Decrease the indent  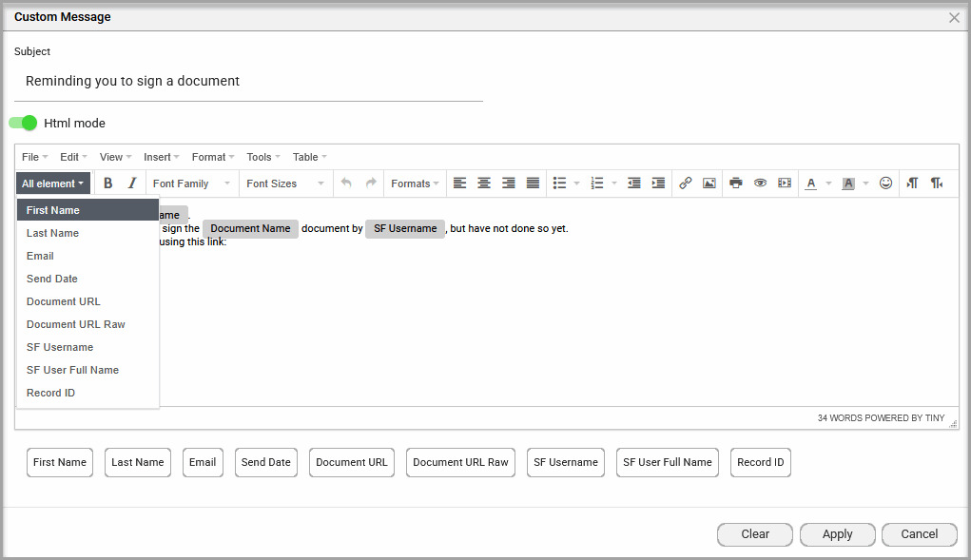click(634, 183)
